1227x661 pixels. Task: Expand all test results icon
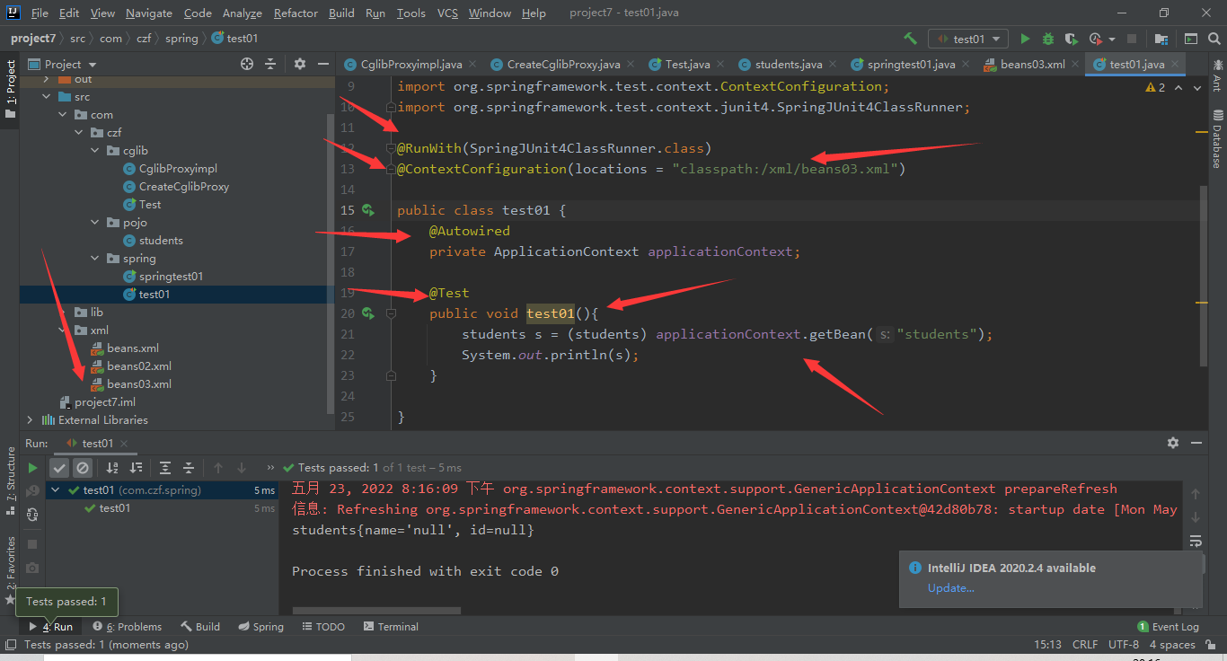pyautogui.click(x=165, y=467)
